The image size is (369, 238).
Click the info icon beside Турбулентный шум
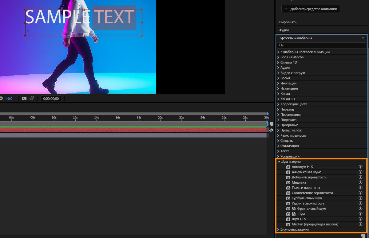click(360, 198)
